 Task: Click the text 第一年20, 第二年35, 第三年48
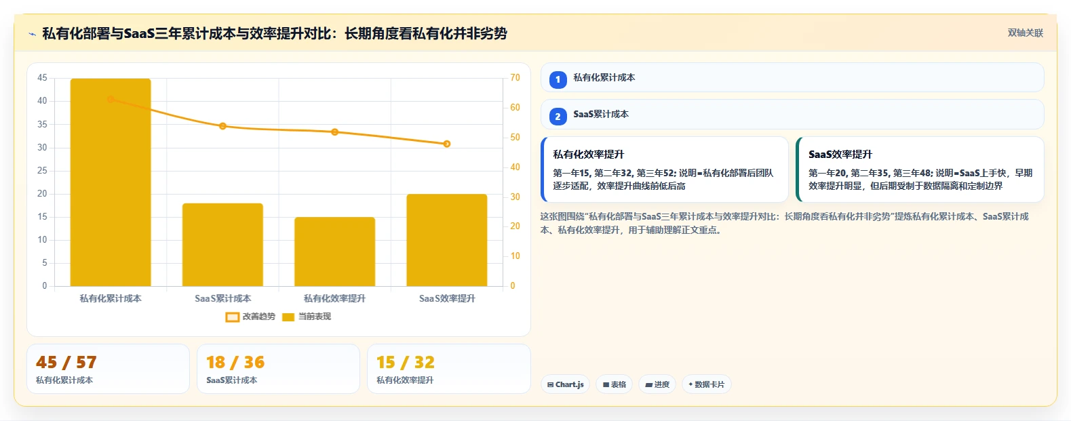pos(870,173)
